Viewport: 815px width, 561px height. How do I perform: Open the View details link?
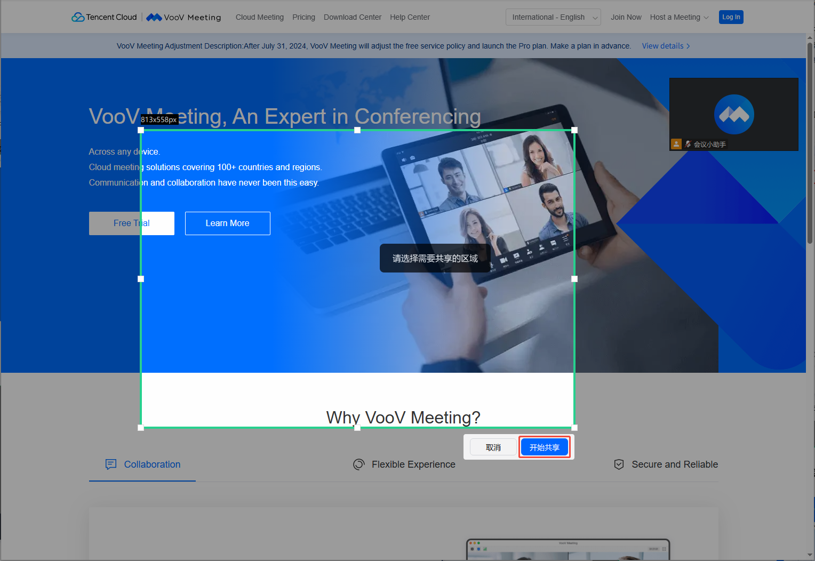(666, 46)
